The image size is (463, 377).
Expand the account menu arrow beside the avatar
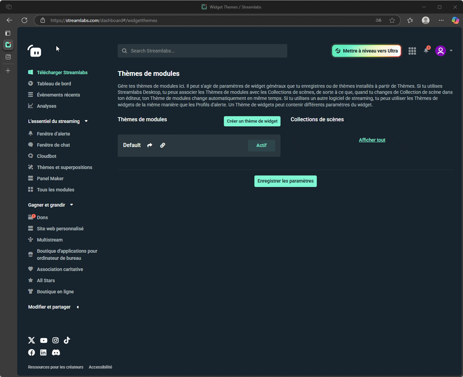(451, 51)
